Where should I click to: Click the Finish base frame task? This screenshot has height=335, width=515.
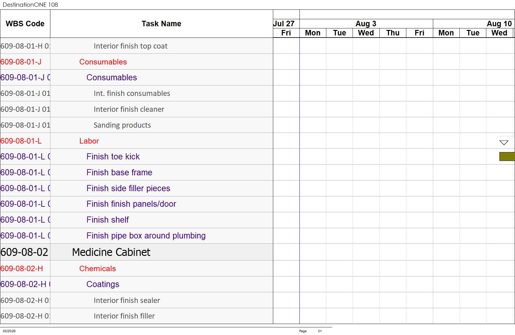(119, 173)
